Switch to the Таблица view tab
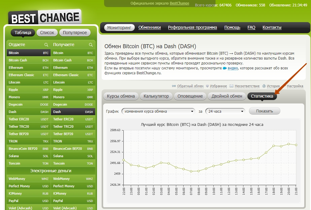This screenshot has width=311, height=210. pyautogui.click(x=23, y=33)
